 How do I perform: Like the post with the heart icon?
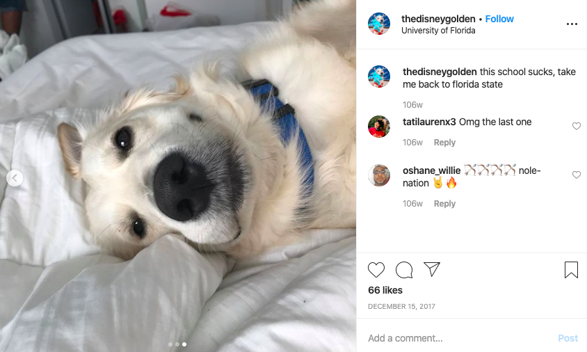click(376, 270)
